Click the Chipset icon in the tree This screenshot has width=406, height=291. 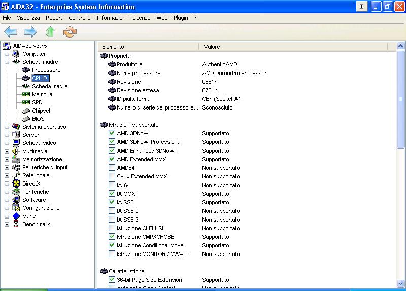click(26, 111)
